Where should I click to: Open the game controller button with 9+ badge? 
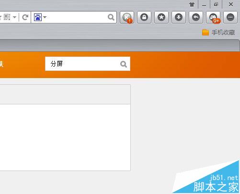click(x=213, y=17)
